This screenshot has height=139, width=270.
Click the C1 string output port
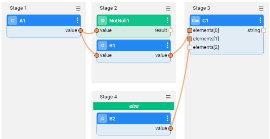tap(264, 30)
